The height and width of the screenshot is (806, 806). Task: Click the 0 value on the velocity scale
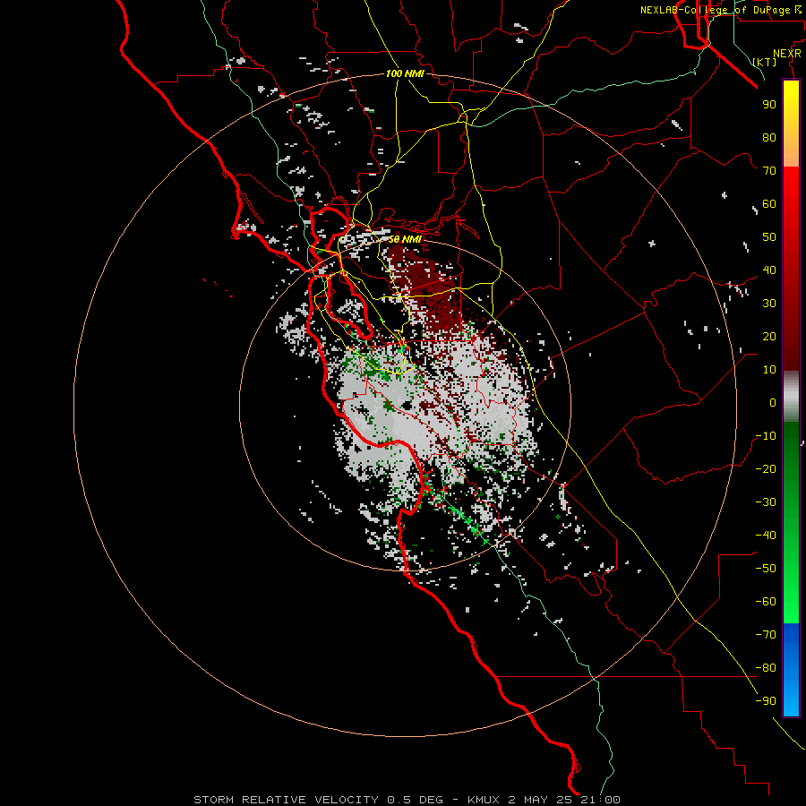773,402
